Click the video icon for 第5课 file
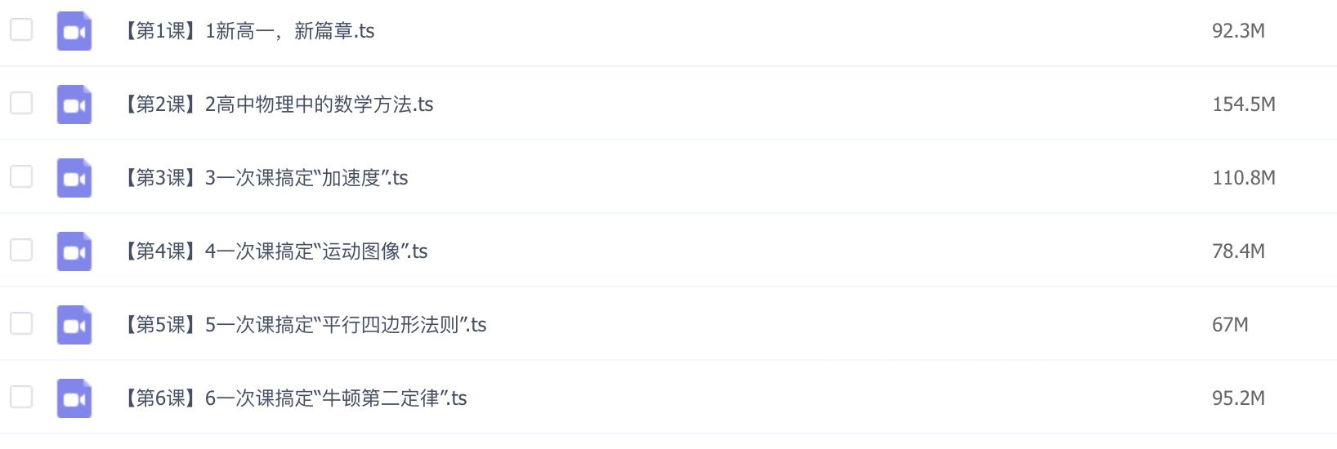1337x449 pixels. point(74,325)
